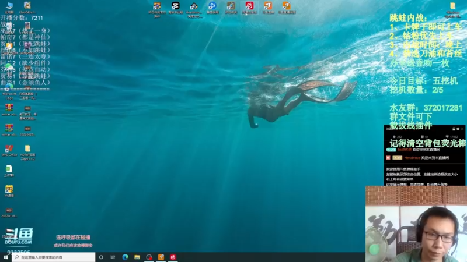Launch the YY voice desktop shortcut

[9, 192]
